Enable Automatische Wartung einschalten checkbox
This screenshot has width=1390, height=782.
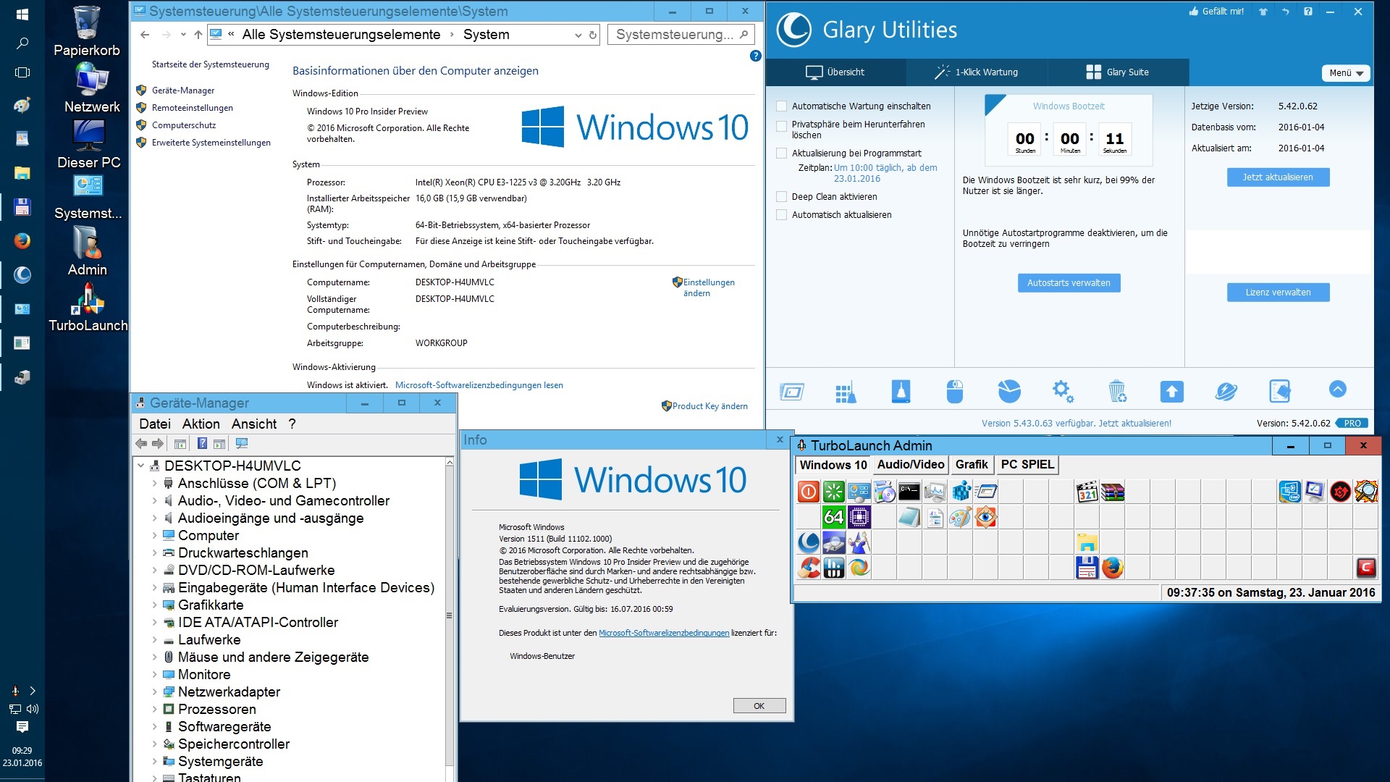coord(782,106)
